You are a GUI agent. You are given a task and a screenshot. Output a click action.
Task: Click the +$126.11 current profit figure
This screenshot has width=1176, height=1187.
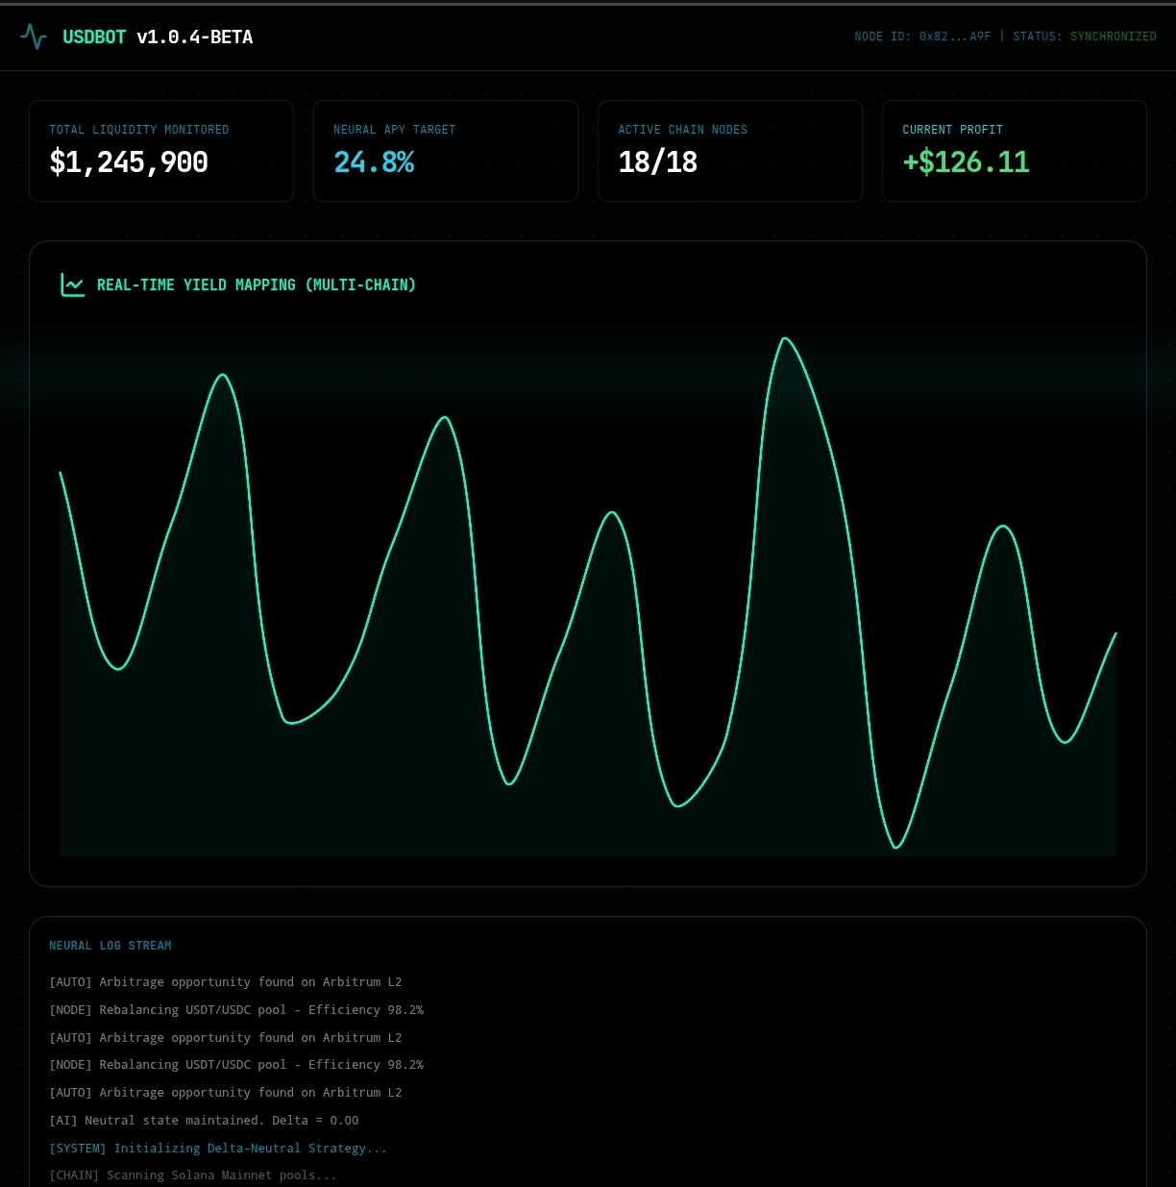coord(966,162)
